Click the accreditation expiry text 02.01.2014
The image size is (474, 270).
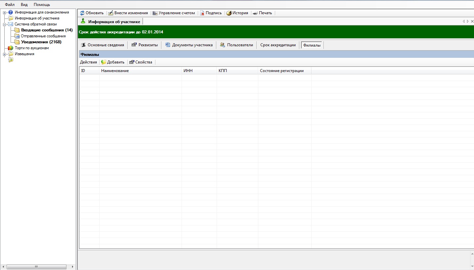pos(152,32)
